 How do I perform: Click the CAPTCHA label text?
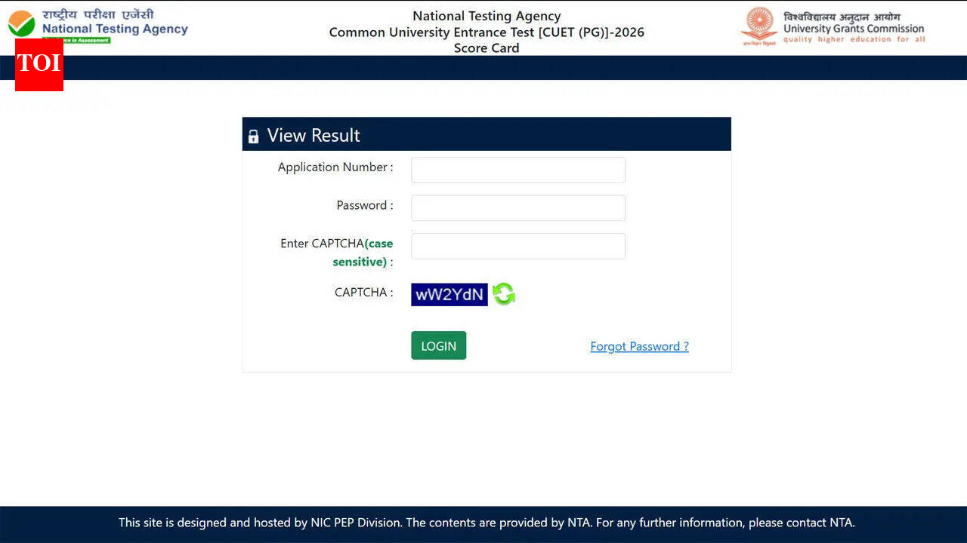(363, 292)
